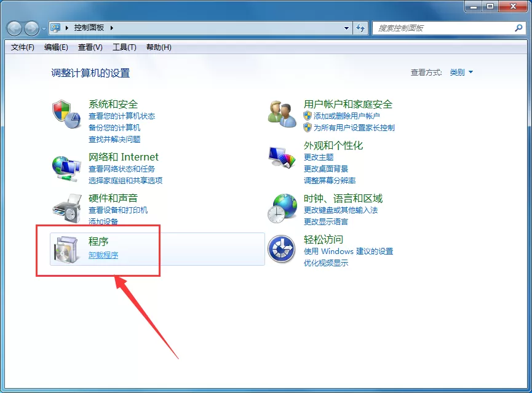Click 查看设备和打印机 link
The width and height of the screenshot is (532, 393).
117,210
